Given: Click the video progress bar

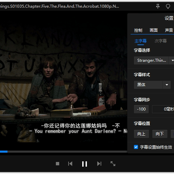Looking at the screenshot, I should (x=64, y=152).
